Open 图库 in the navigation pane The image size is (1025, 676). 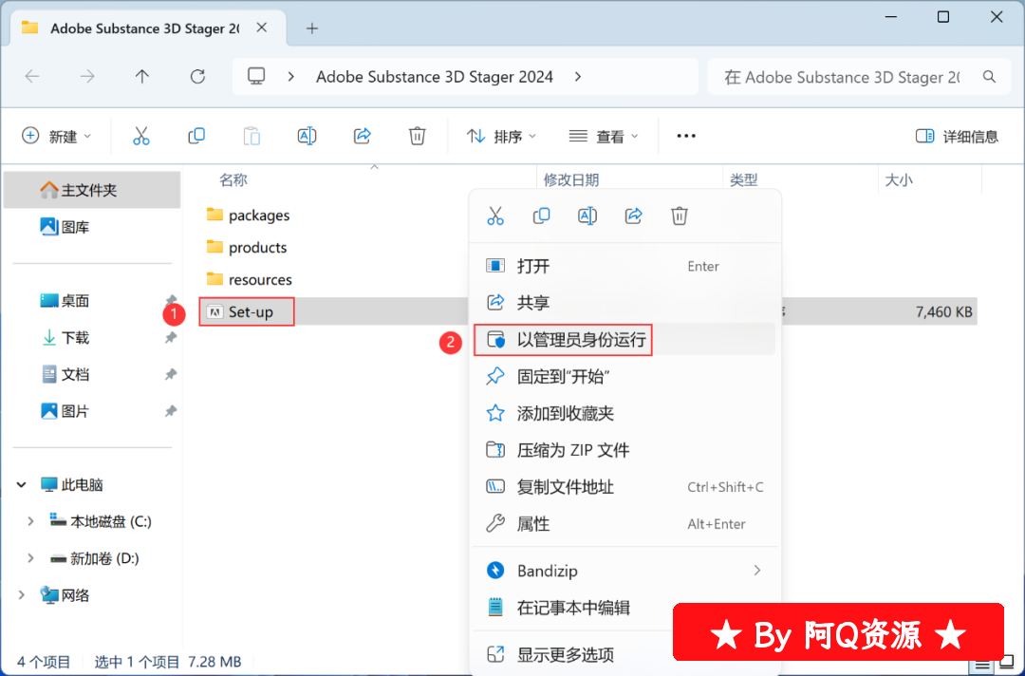click(65, 228)
